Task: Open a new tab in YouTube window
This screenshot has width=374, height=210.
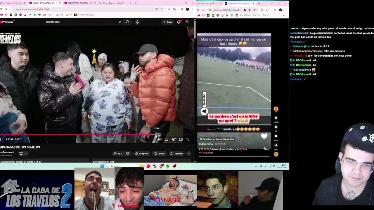Action: (x=136, y=3)
